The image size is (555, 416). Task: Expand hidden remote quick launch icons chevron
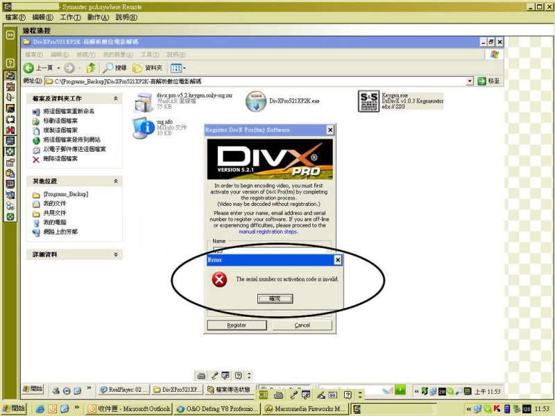point(89,388)
